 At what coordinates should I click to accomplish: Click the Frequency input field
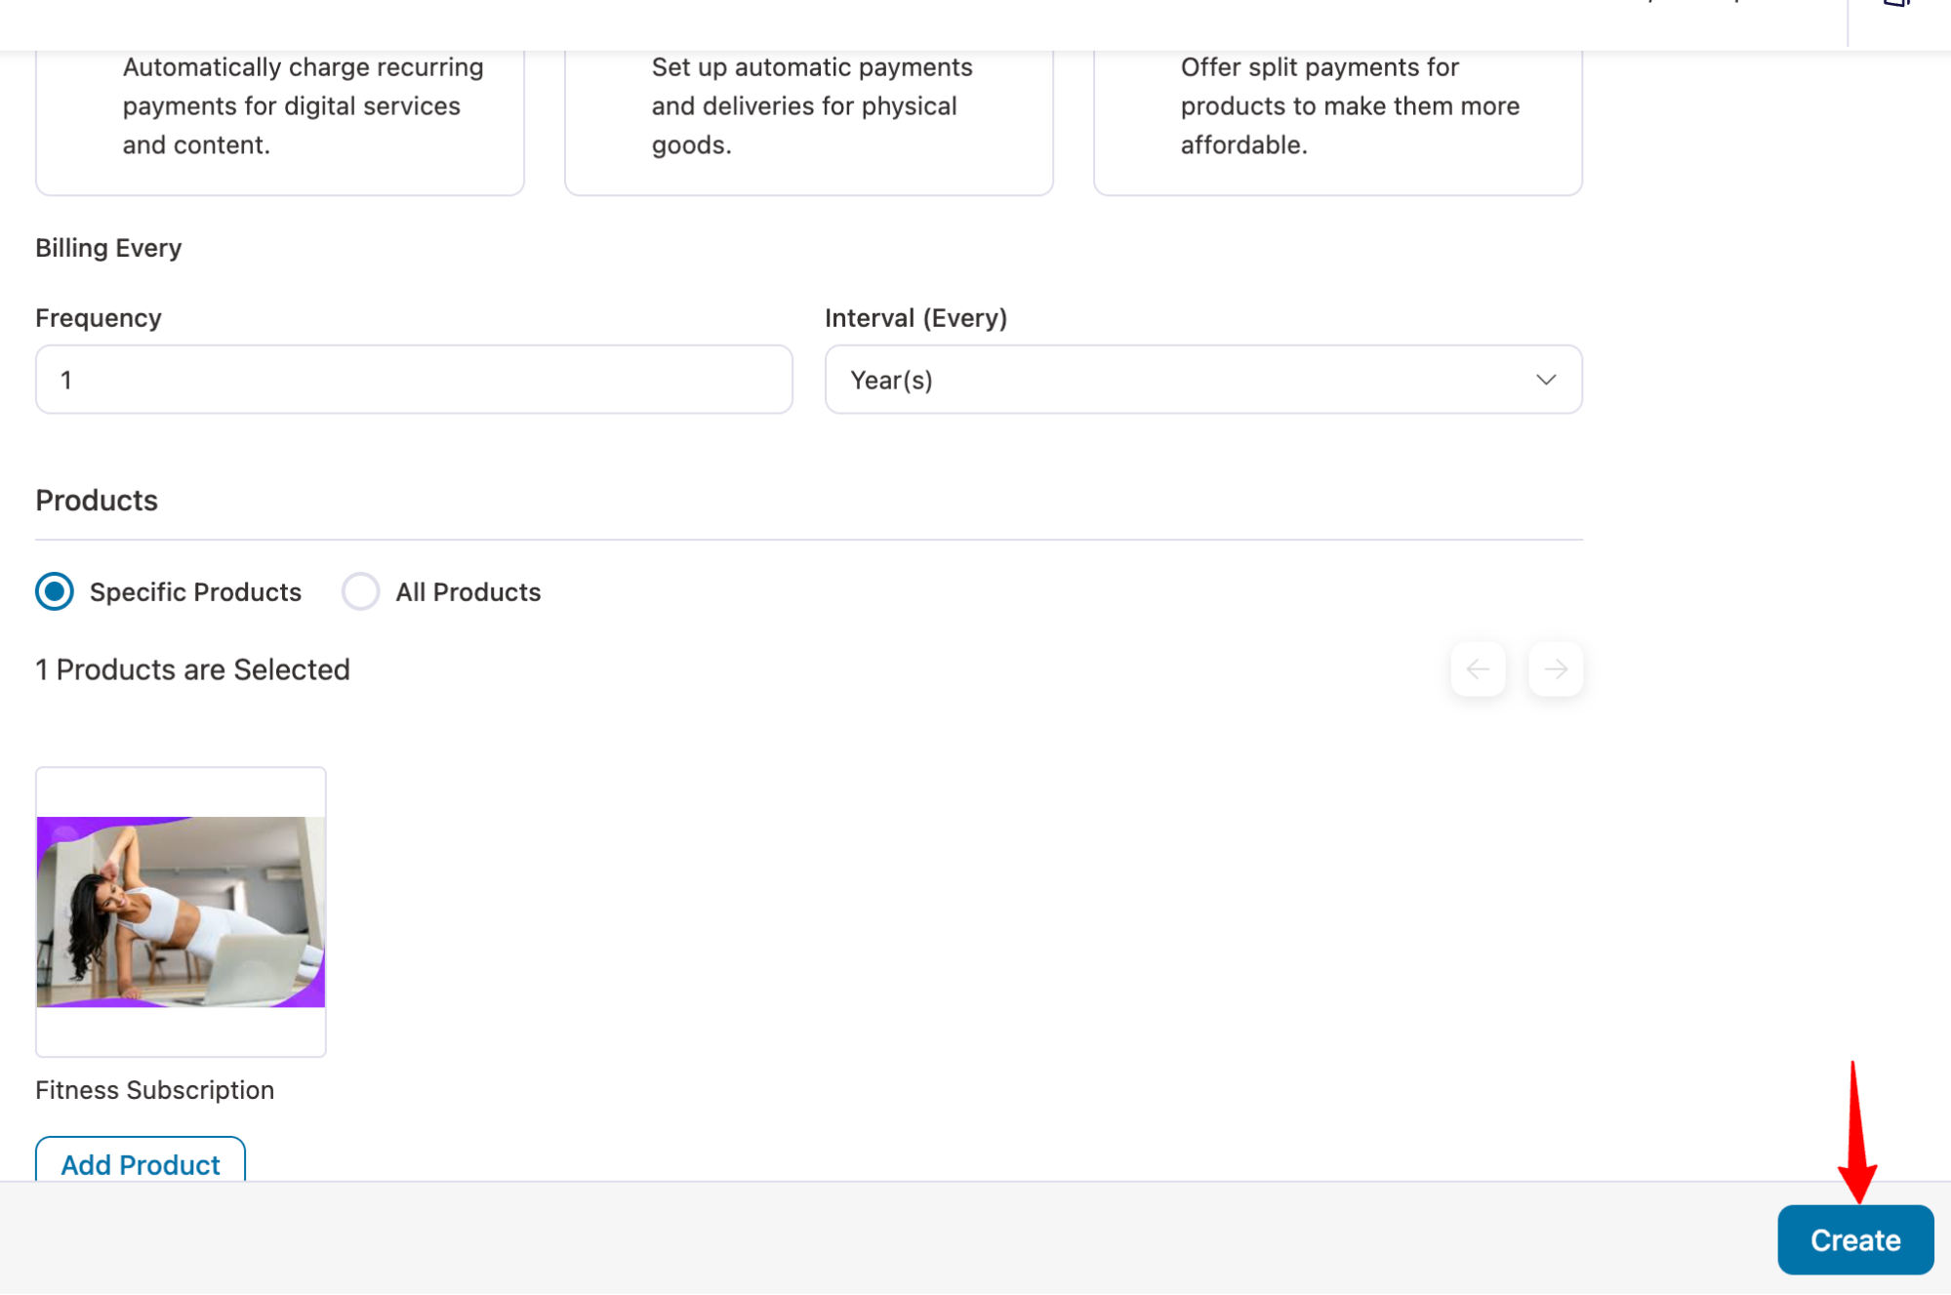[x=413, y=380]
